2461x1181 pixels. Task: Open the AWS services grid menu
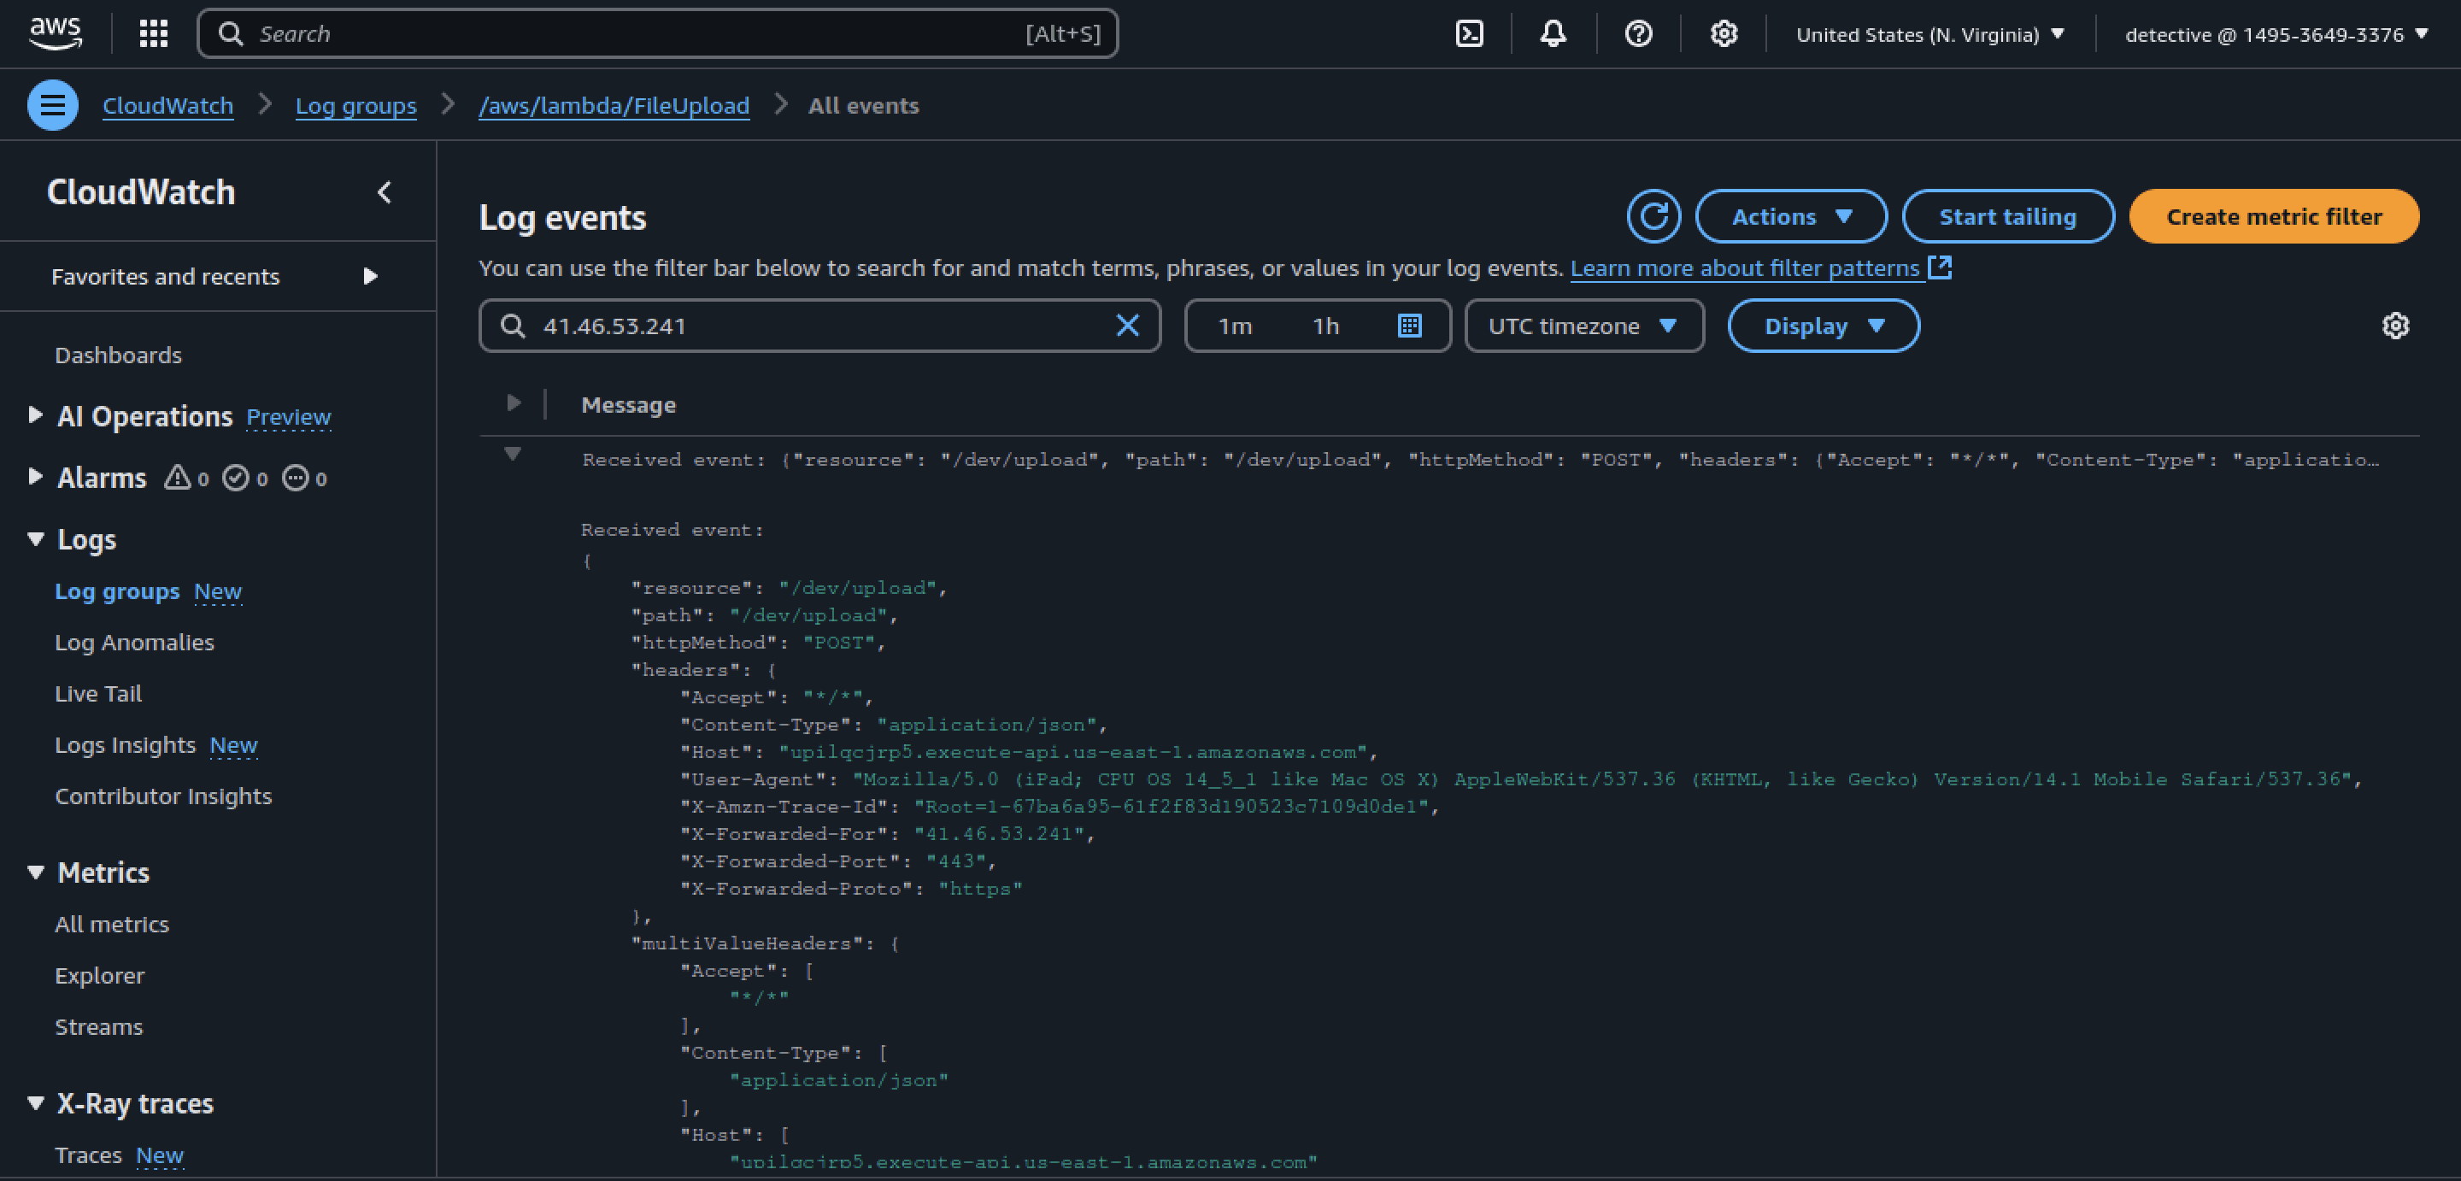(x=153, y=33)
